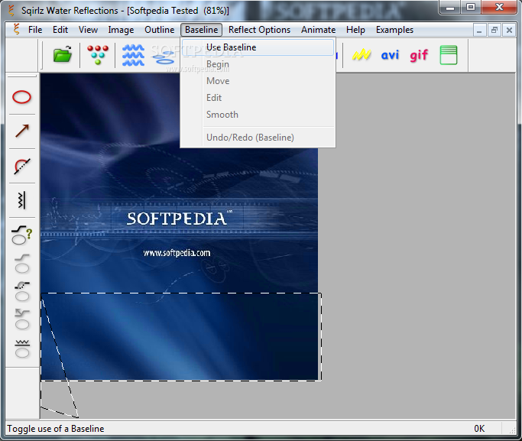Open the File menu
This screenshot has width=522, height=441.
coord(35,30)
